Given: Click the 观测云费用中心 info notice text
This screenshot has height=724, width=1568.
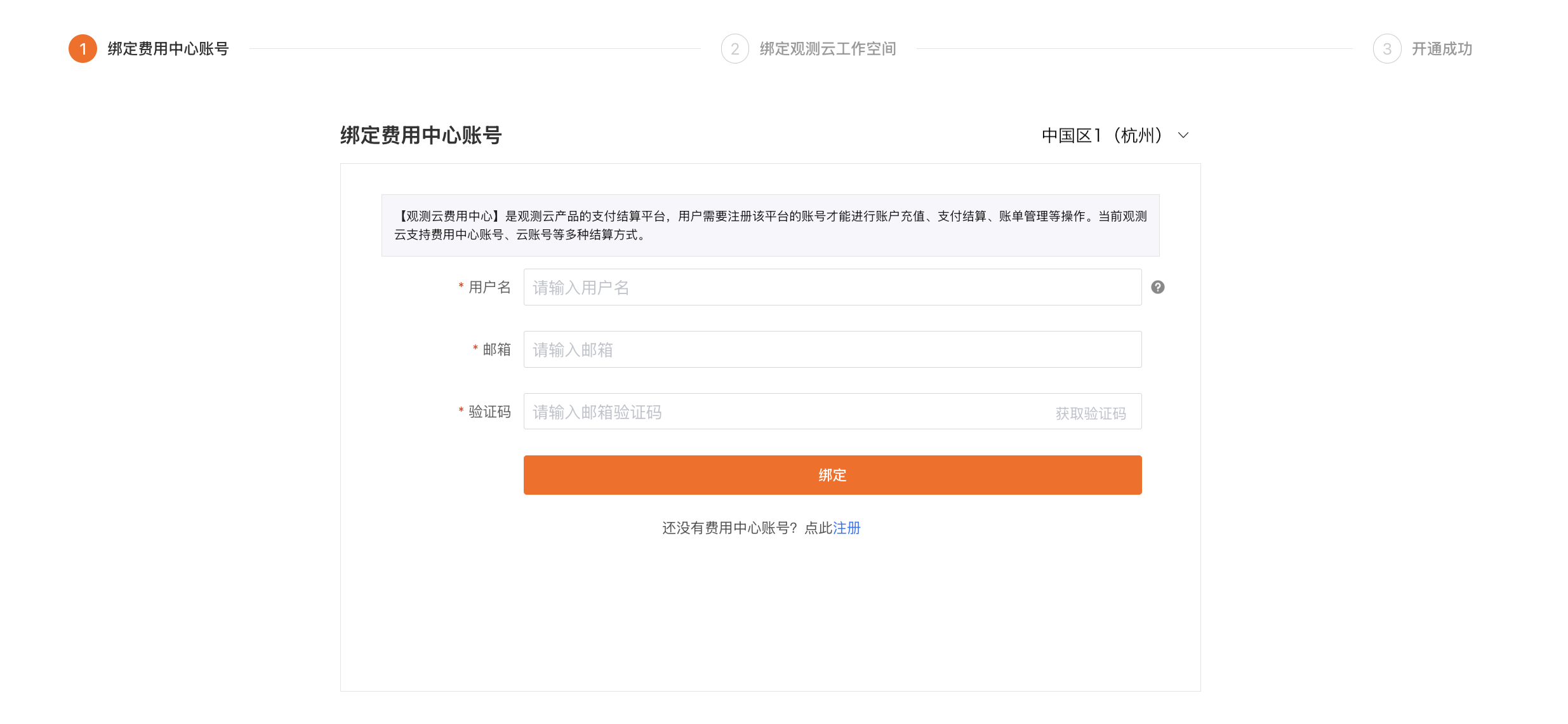Looking at the screenshot, I should point(770,225).
